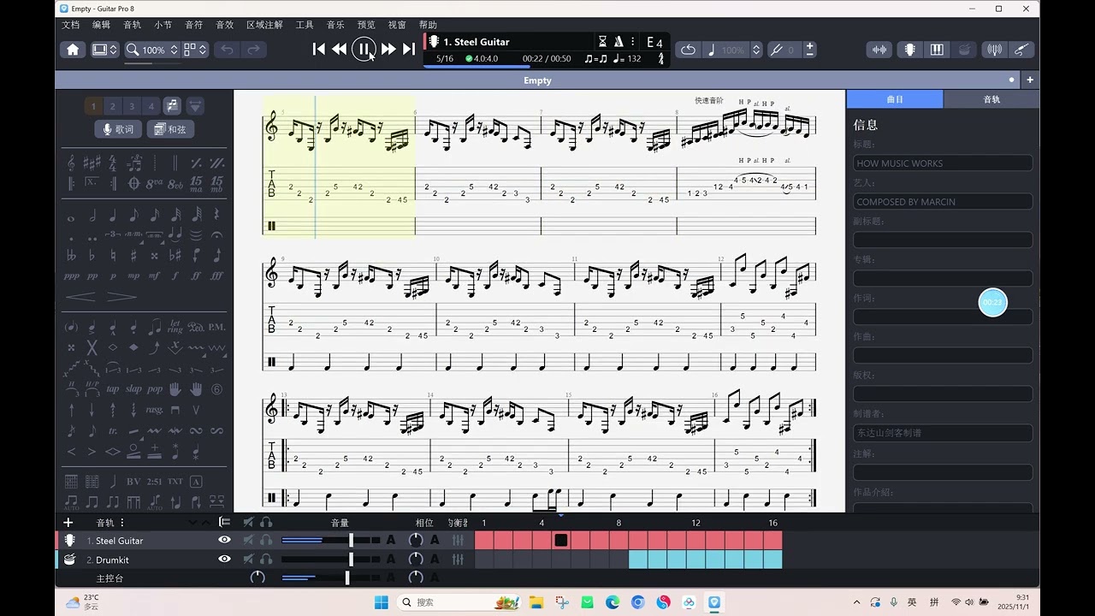This screenshot has height=616, width=1095.
Task: Open the 工具 menu
Action: point(305,25)
